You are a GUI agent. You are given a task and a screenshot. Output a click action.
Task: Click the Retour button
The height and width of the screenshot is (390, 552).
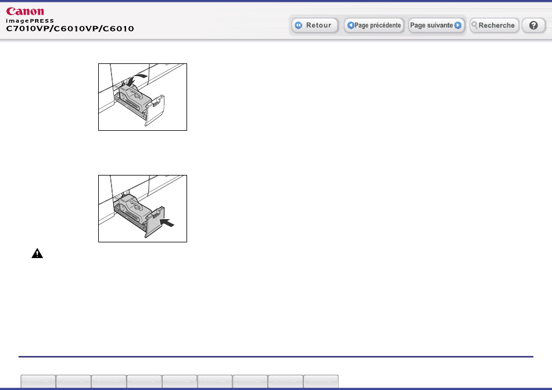coord(315,26)
